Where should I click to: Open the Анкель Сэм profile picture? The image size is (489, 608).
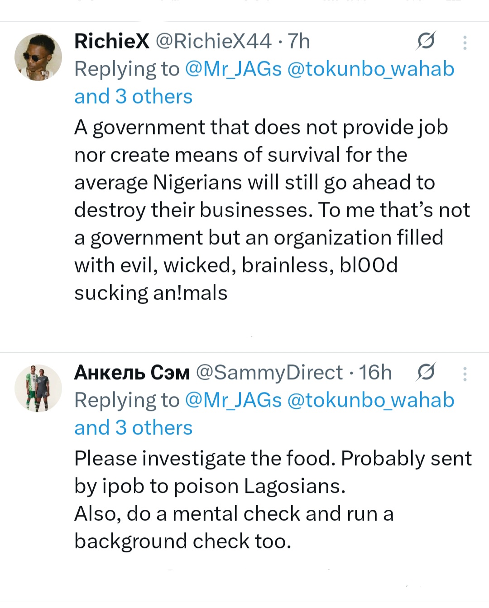click(x=38, y=388)
